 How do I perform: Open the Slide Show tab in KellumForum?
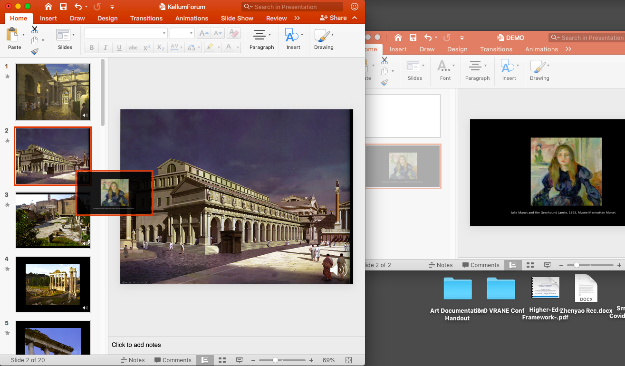237,18
